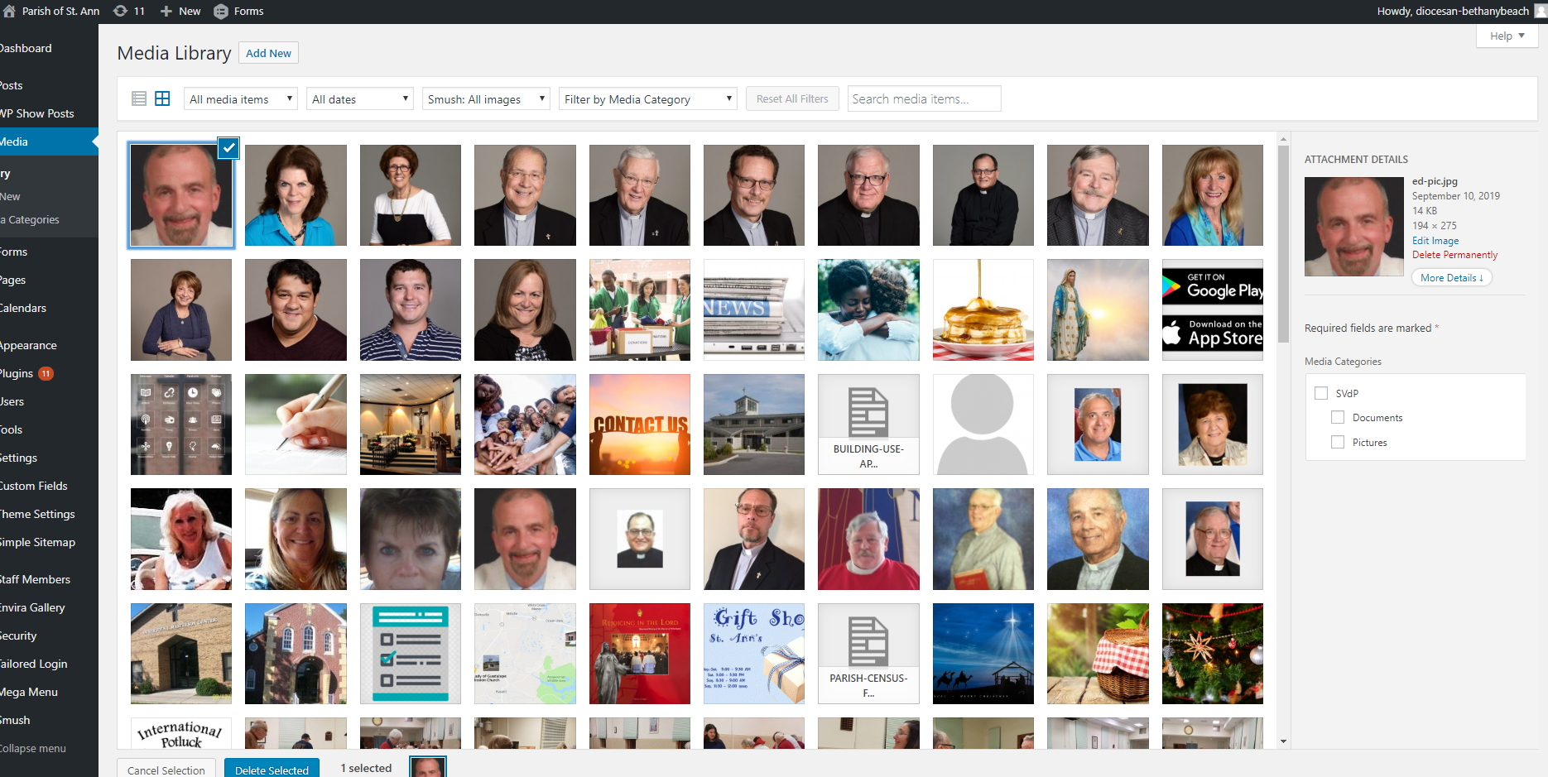Click the updates icon showing 11
The height and width of the screenshot is (777, 1548).
(121, 11)
